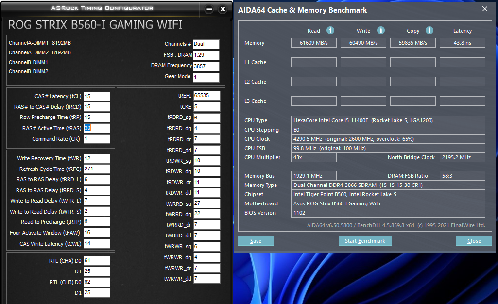The height and width of the screenshot is (304, 498).
Task: Click the Memory Type value field
Action: 388,185
